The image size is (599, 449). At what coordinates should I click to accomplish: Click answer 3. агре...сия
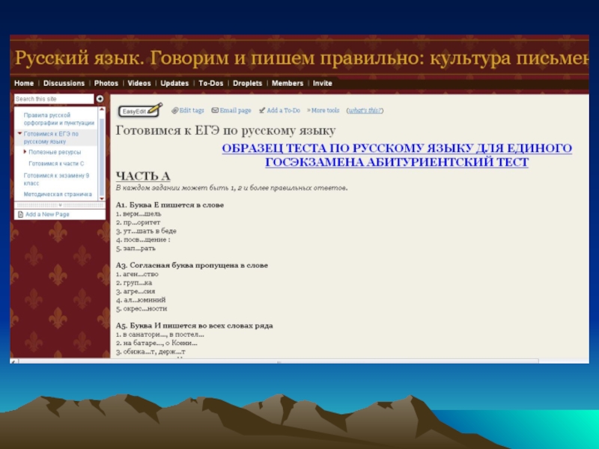[x=136, y=291]
